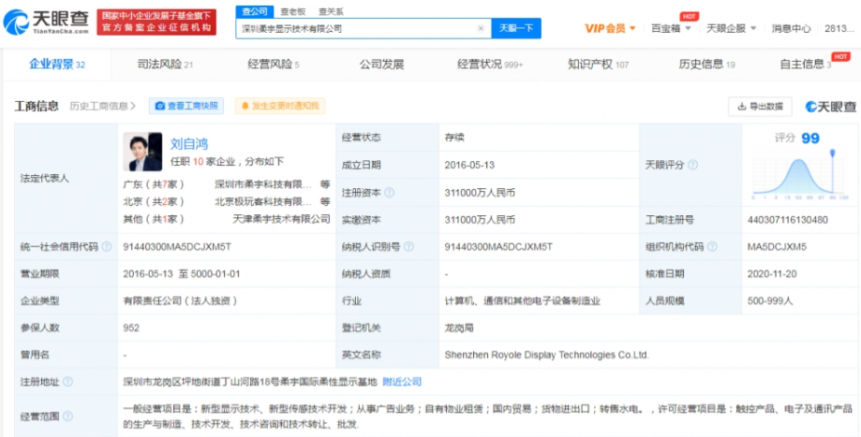Screen dimensions: 861x437
Task: Switch to 公司发展 tab
Action: pos(381,65)
